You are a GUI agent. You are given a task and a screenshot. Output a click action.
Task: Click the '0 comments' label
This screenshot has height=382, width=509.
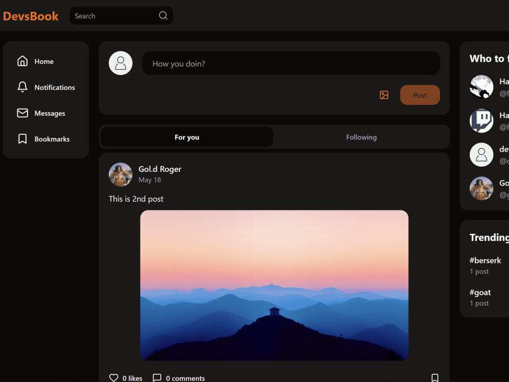185,378
